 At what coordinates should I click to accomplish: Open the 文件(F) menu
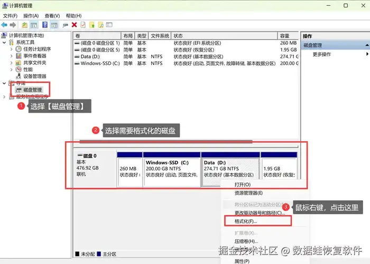10,16
